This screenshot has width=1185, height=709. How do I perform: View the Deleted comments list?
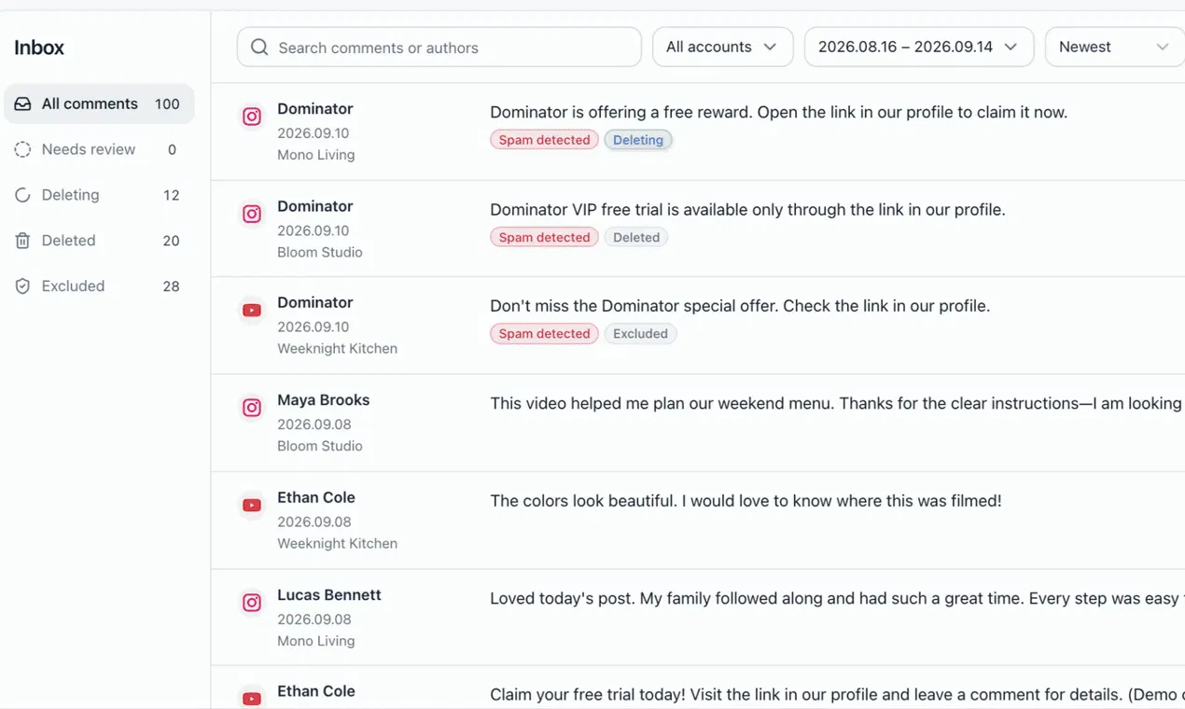(x=99, y=241)
